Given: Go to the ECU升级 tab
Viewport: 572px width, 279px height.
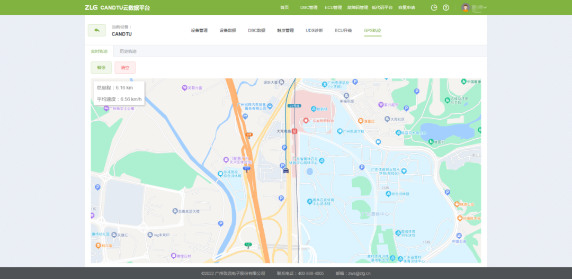Looking at the screenshot, I should tap(343, 31).
